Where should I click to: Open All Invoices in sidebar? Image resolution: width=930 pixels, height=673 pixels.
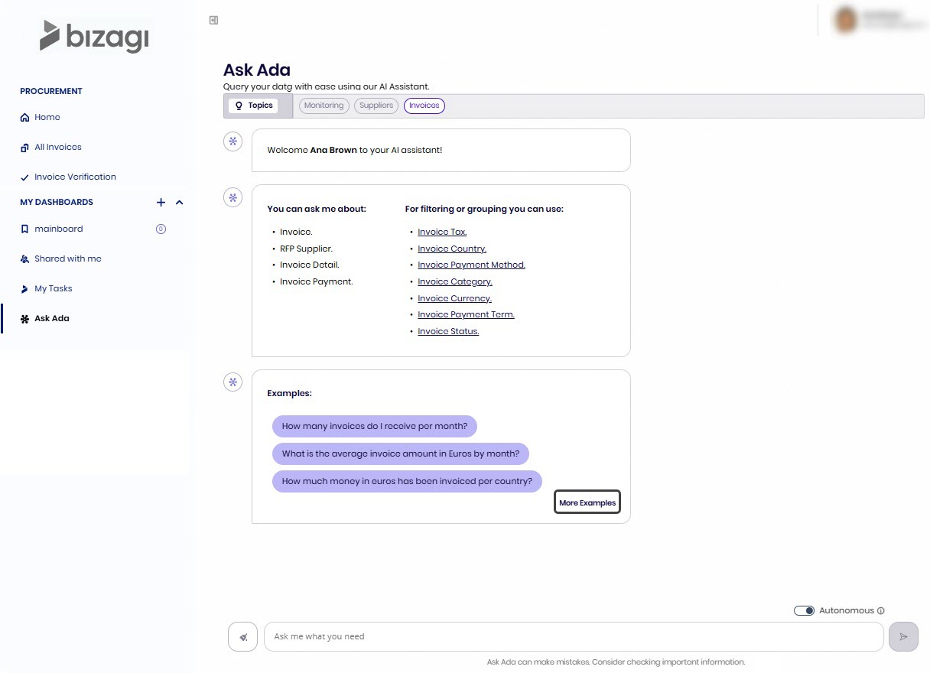[57, 147]
